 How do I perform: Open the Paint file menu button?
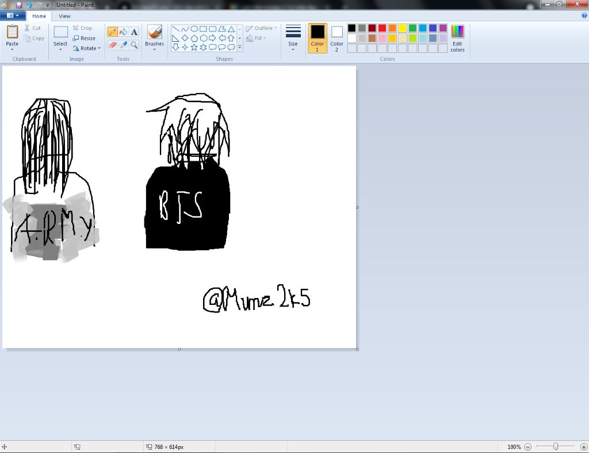[x=13, y=16]
